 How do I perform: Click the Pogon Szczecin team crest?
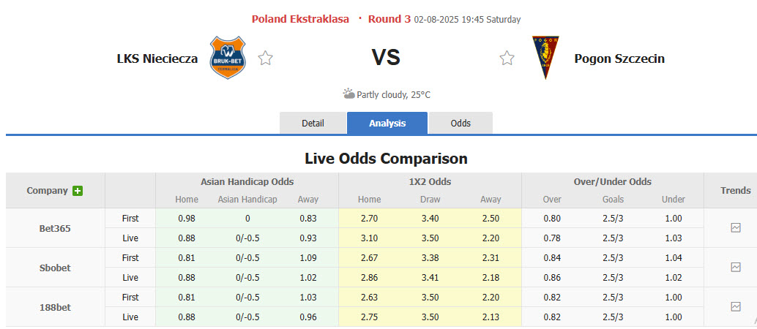pyautogui.click(x=543, y=58)
